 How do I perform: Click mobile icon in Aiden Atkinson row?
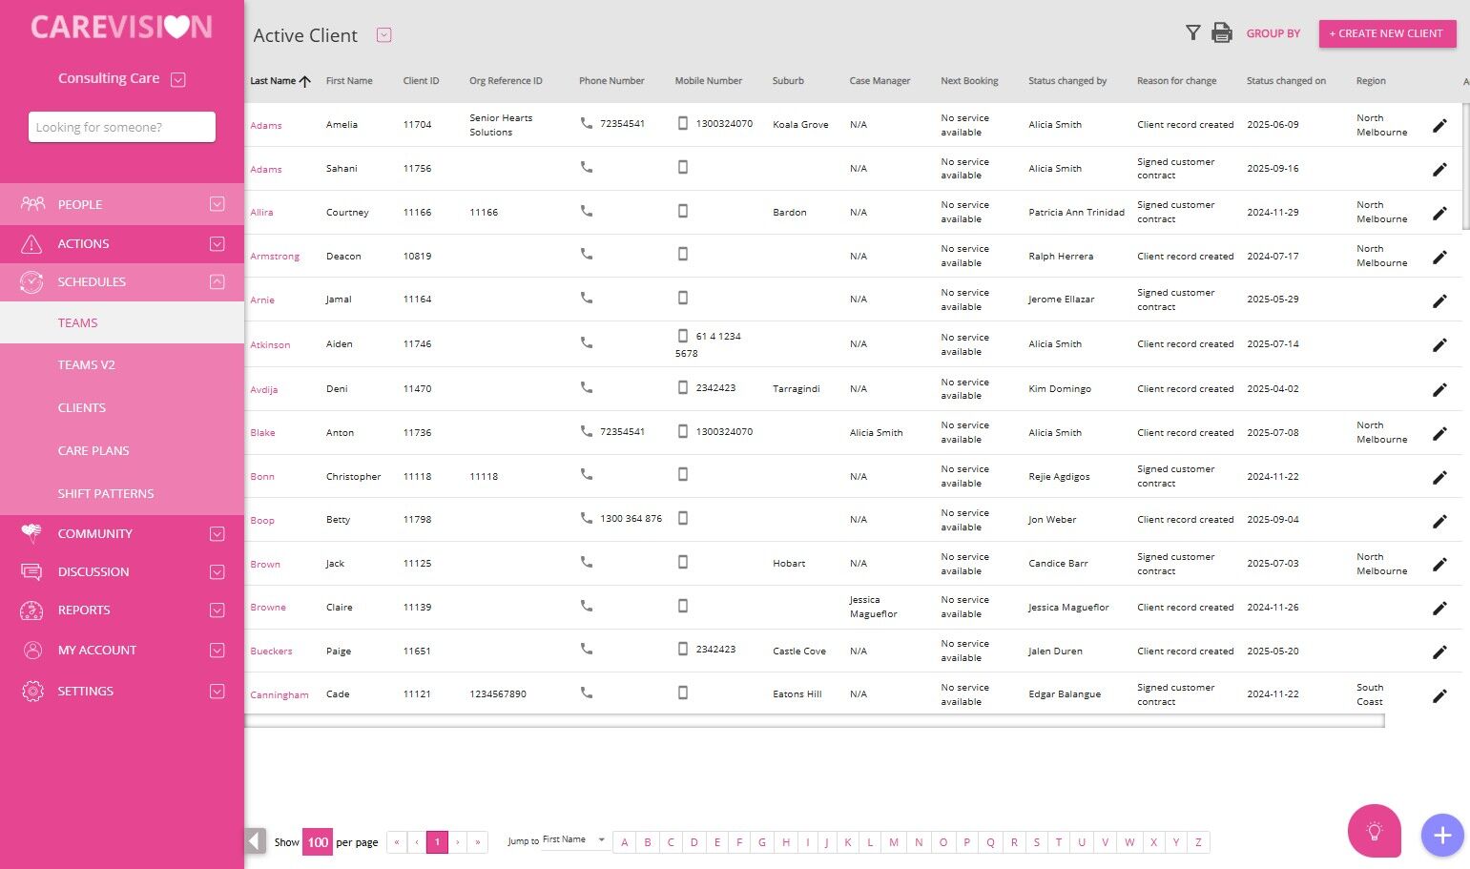pyautogui.click(x=682, y=336)
